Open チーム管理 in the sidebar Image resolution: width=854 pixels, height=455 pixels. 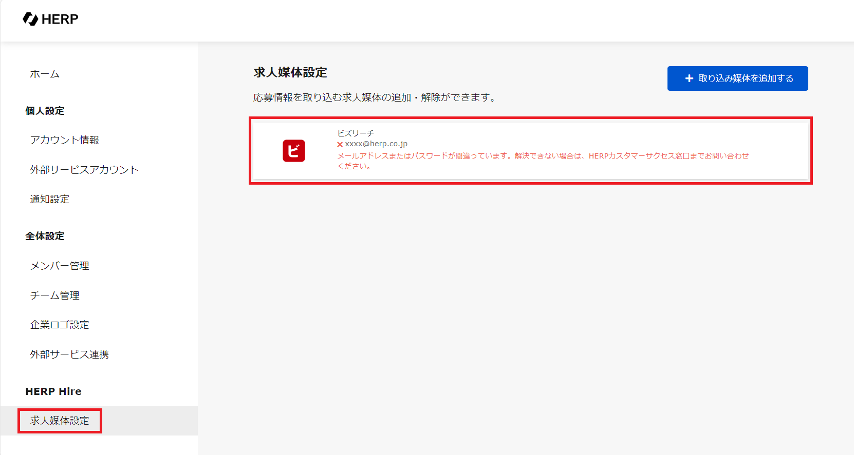pos(55,295)
